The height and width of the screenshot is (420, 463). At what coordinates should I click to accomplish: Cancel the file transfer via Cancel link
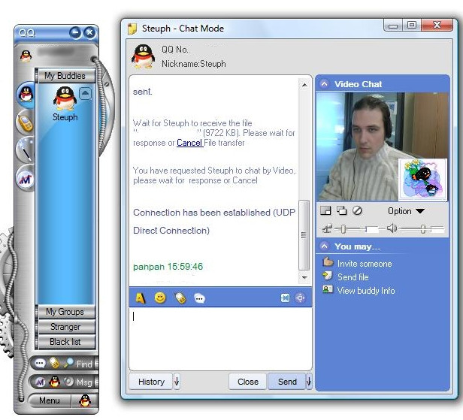click(x=189, y=143)
